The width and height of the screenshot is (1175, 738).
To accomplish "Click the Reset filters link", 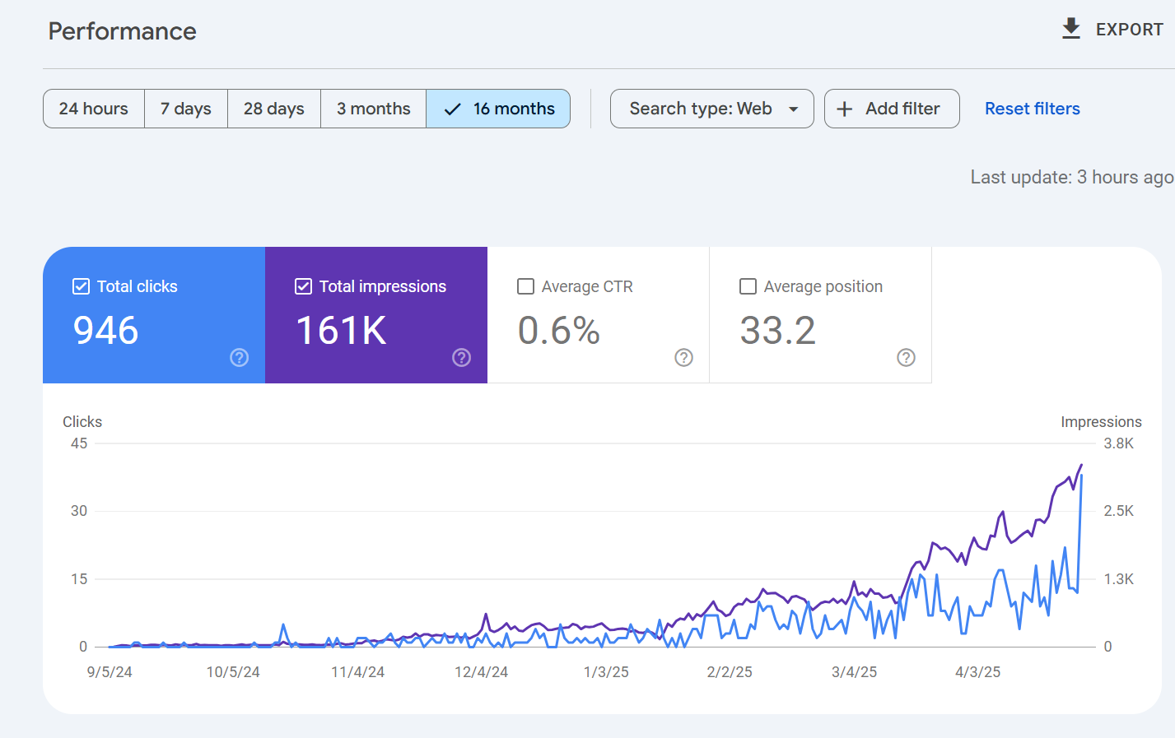I will click(x=1032, y=109).
